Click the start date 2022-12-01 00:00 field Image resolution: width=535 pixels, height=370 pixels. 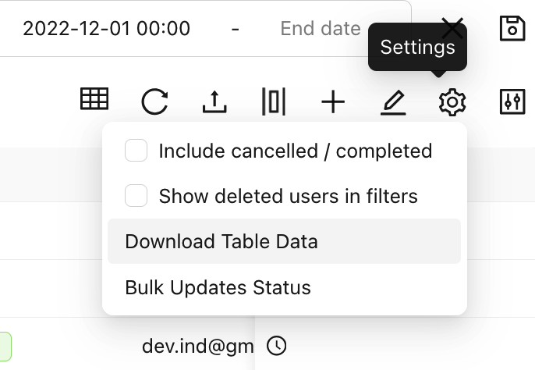pyautogui.click(x=106, y=29)
